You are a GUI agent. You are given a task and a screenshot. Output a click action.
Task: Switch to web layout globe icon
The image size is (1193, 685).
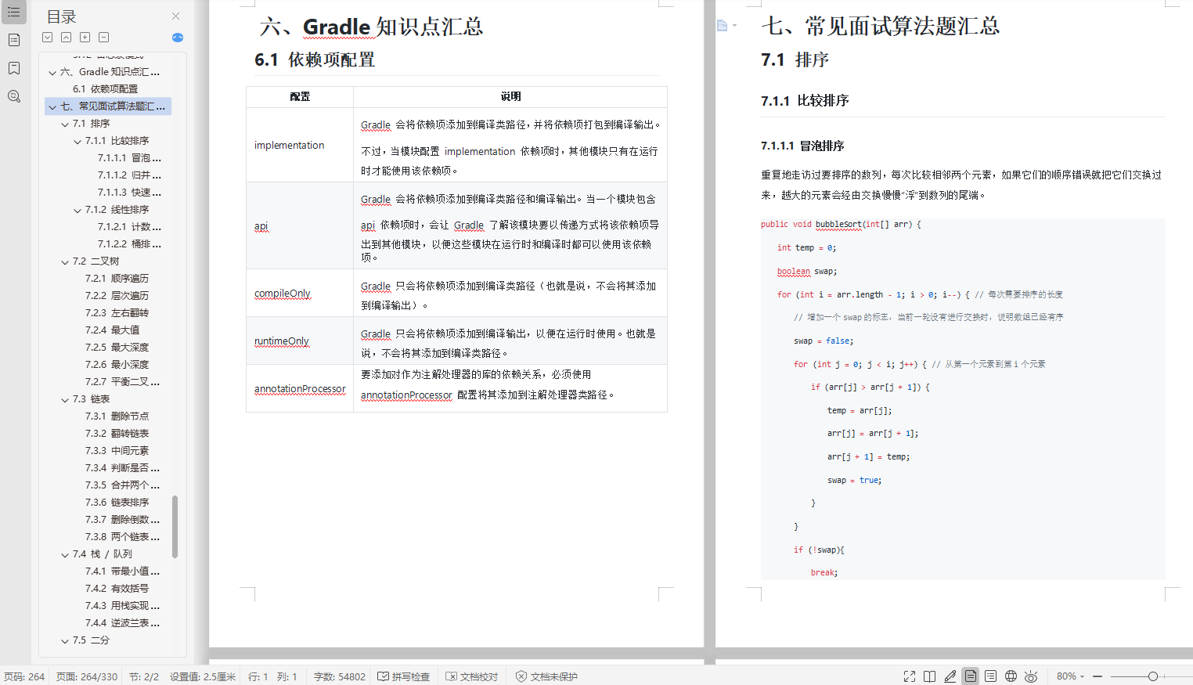pos(1011,676)
